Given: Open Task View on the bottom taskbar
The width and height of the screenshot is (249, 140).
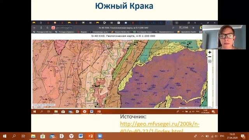Looking at the screenshot, I should coord(23,136).
